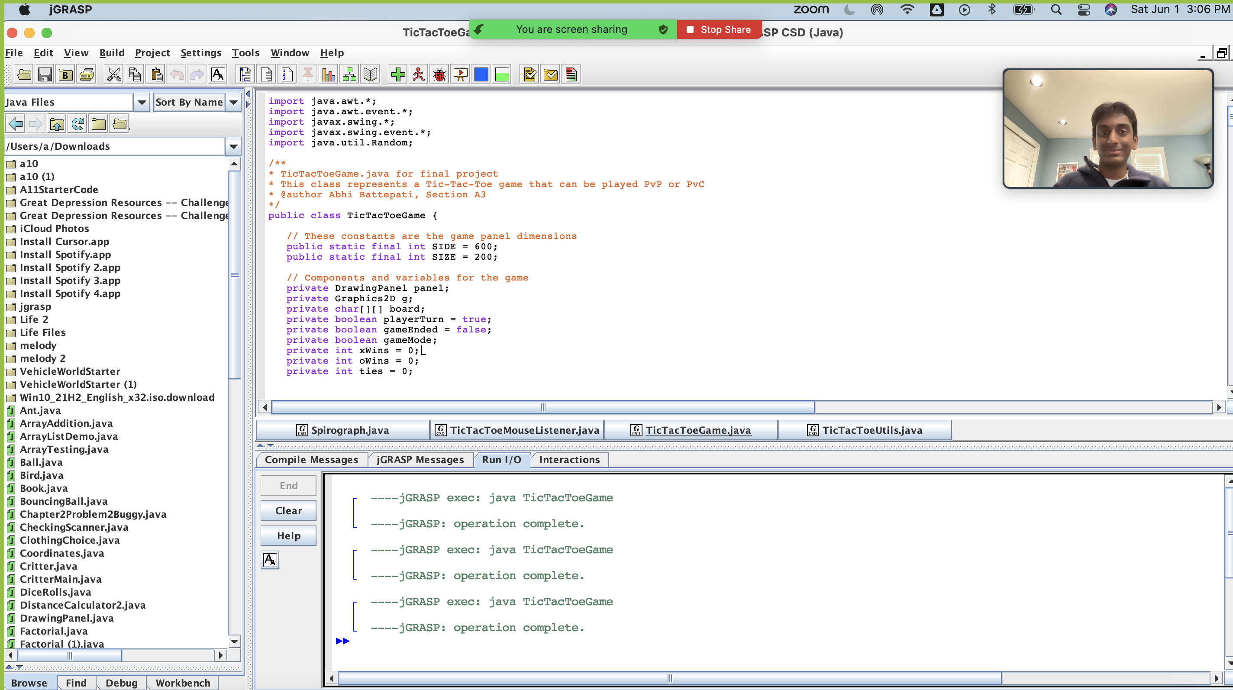Click the scissors Cut icon
The image size is (1233, 690).
pos(114,74)
